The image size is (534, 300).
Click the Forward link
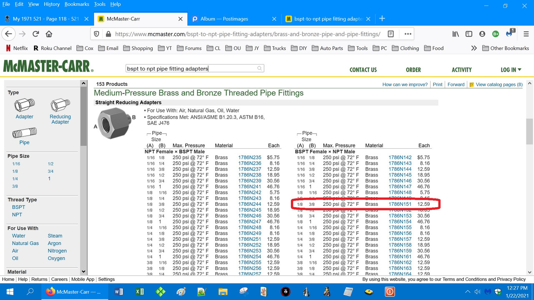tap(456, 85)
